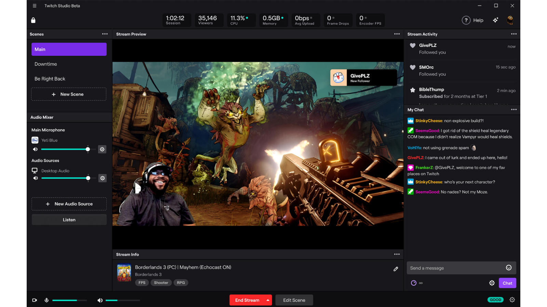Click the sparkle what's new icon
Image resolution: width=547 pixels, height=307 pixels.
coord(495,20)
